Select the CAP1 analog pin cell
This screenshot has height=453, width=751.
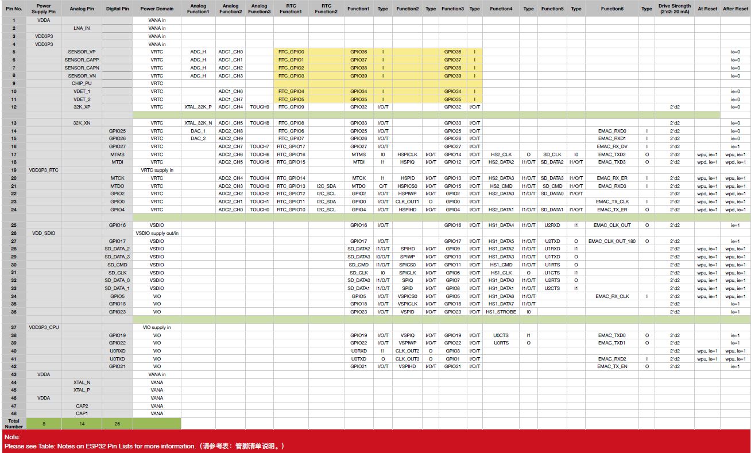pyautogui.click(x=82, y=413)
